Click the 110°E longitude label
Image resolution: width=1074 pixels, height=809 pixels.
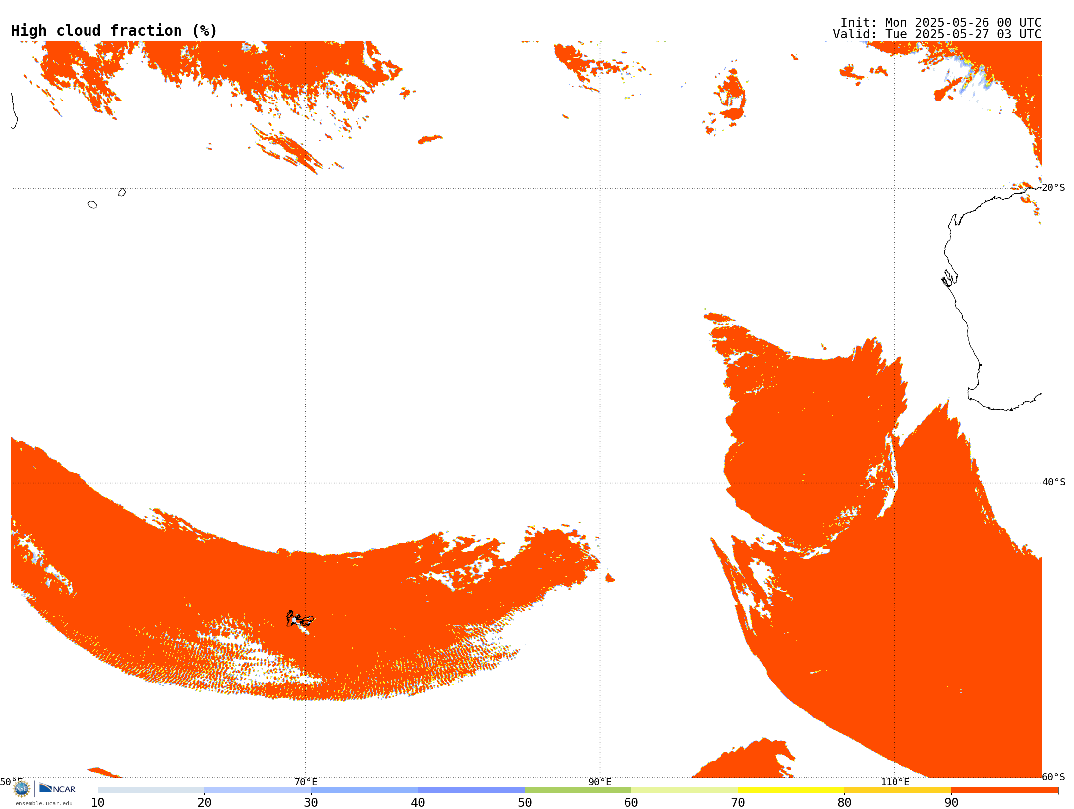(895, 782)
